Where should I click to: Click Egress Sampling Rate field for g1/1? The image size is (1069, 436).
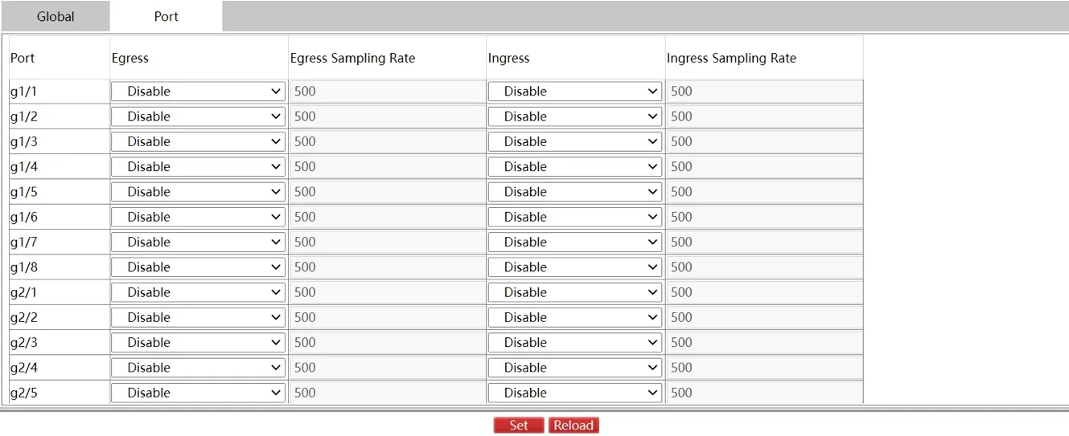[387, 92]
